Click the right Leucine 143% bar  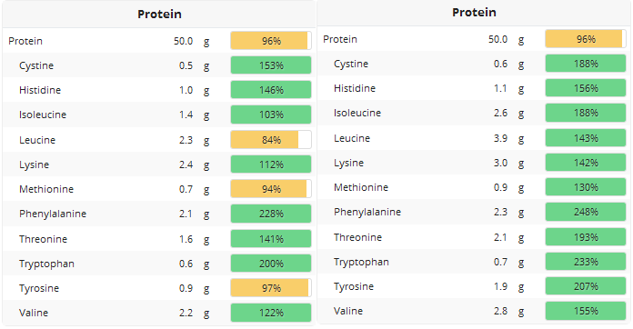(x=586, y=138)
